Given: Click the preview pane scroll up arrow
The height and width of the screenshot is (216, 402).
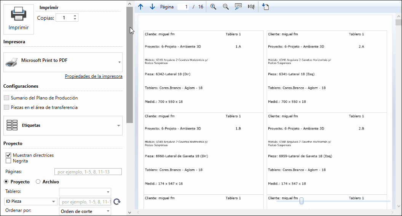Looking at the screenshot, I should coord(399,16).
